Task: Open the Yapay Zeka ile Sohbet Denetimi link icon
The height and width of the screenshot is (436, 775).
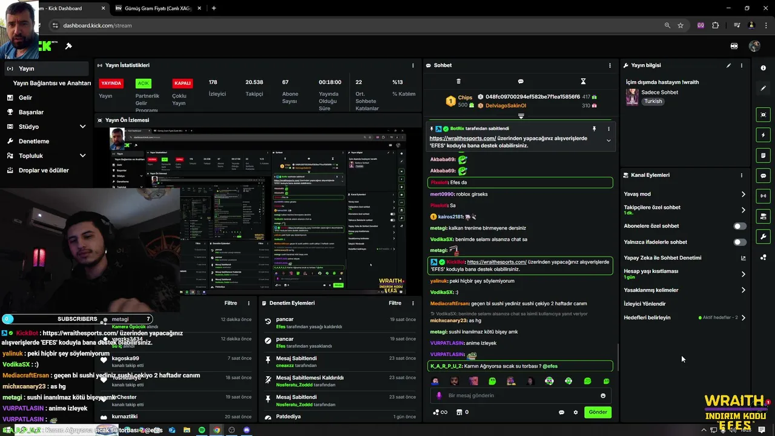Action: [744, 258]
